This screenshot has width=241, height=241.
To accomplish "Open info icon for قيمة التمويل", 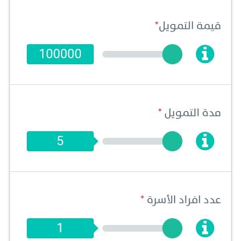I will pyautogui.click(x=205, y=54).
